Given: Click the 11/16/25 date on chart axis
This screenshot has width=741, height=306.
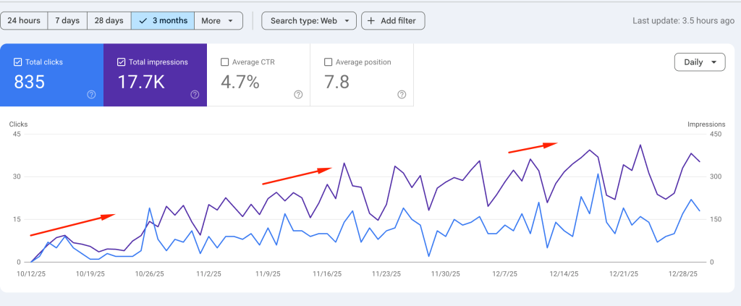Looking at the screenshot, I should 327,274.
